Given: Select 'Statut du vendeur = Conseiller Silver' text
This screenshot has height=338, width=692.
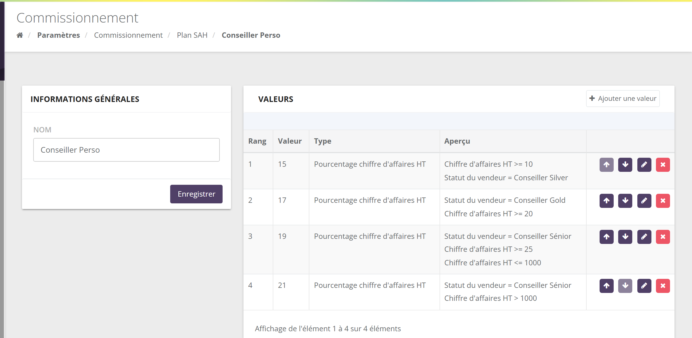Looking at the screenshot, I should tap(506, 178).
